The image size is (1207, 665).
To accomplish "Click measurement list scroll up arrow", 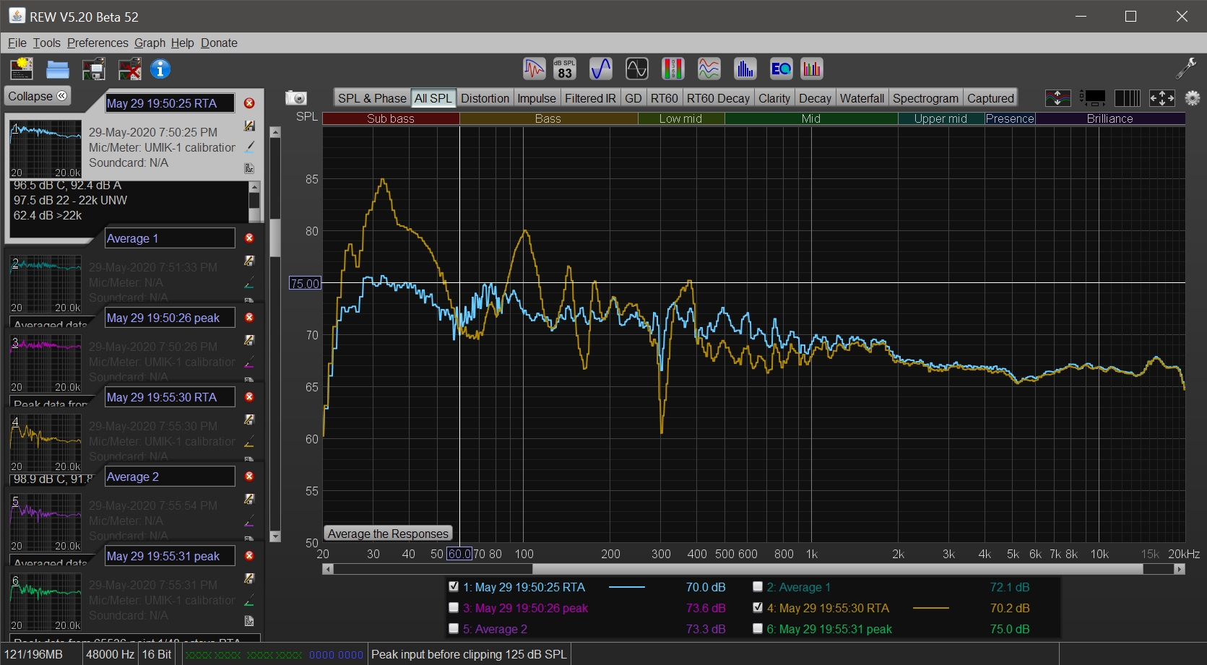I will (274, 132).
